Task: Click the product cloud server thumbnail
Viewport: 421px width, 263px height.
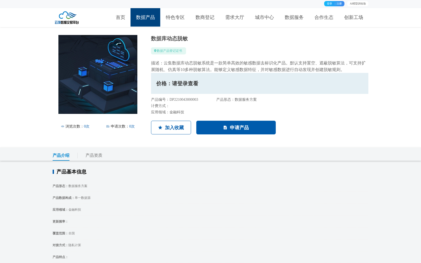Action: pos(98,74)
